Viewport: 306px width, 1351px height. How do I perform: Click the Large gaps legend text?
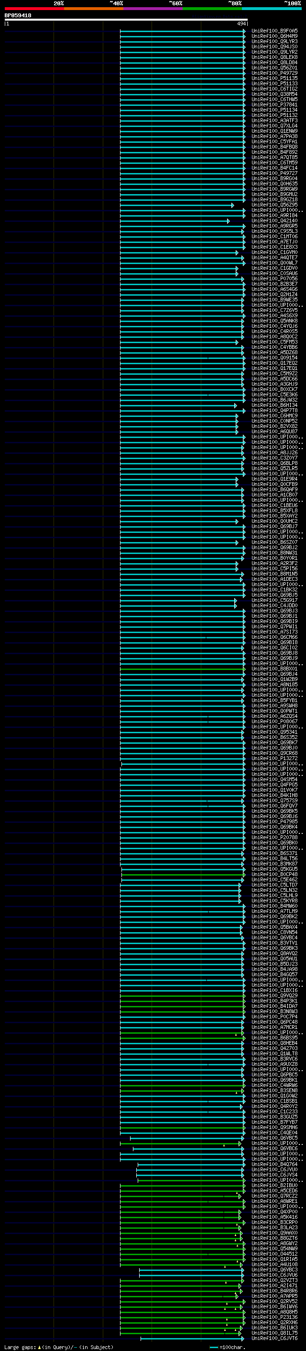click(x=59, y=1347)
